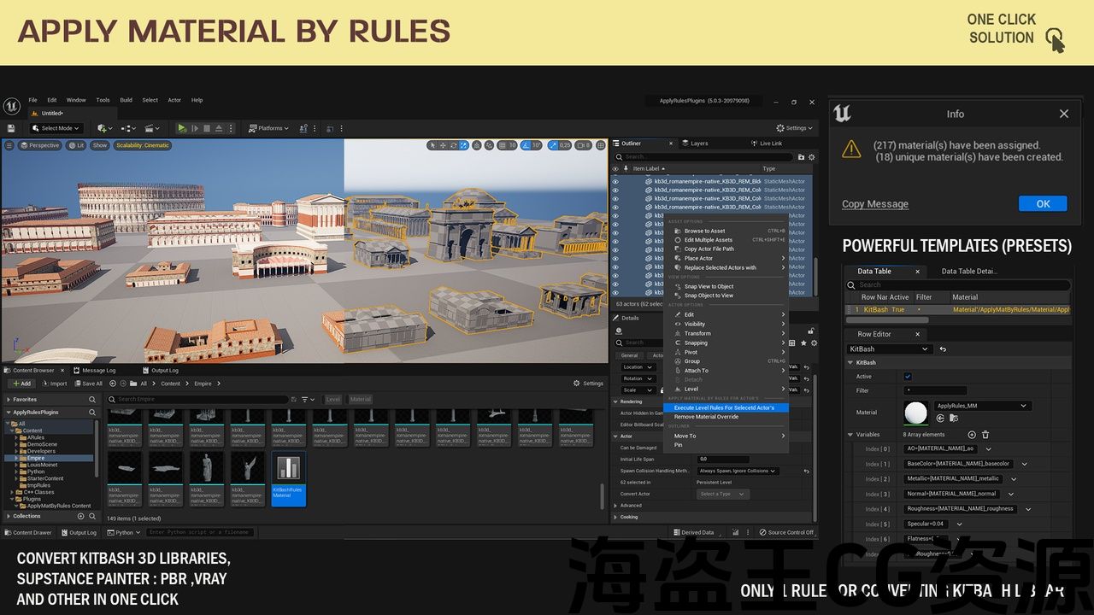This screenshot has height=615, width=1094.
Task: Toggle the Active checkbox in KitBash row
Action: click(x=908, y=377)
